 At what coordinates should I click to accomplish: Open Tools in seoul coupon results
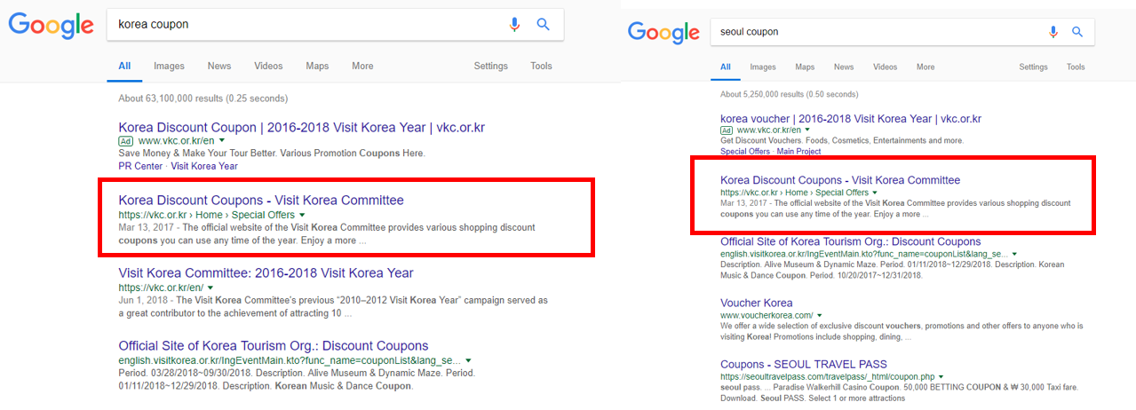pyautogui.click(x=1076, y=67)
